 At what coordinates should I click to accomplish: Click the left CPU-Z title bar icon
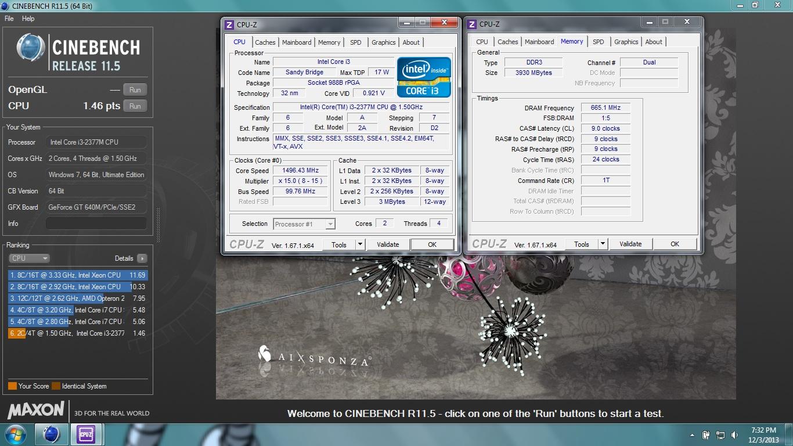[x=229, y=24]
